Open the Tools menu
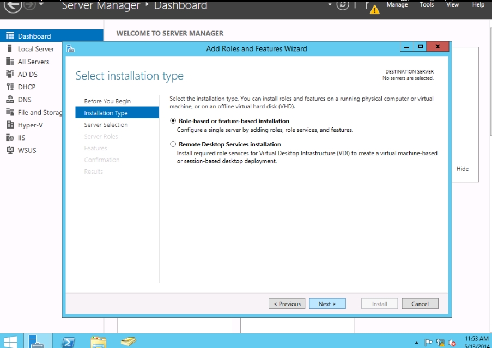492x348 pixels. [427, 4]
